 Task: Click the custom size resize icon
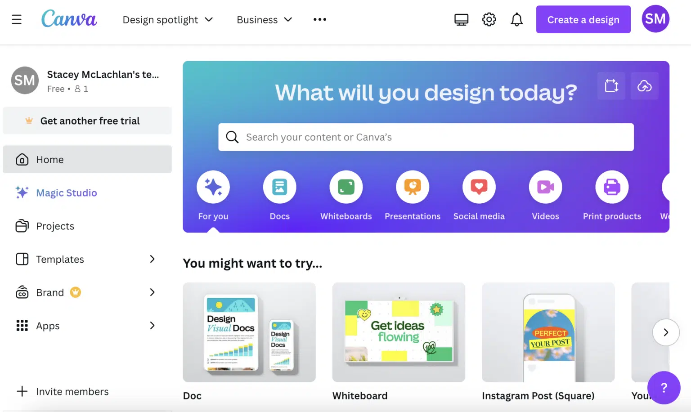pyautogui.click(x=611, y=86)
